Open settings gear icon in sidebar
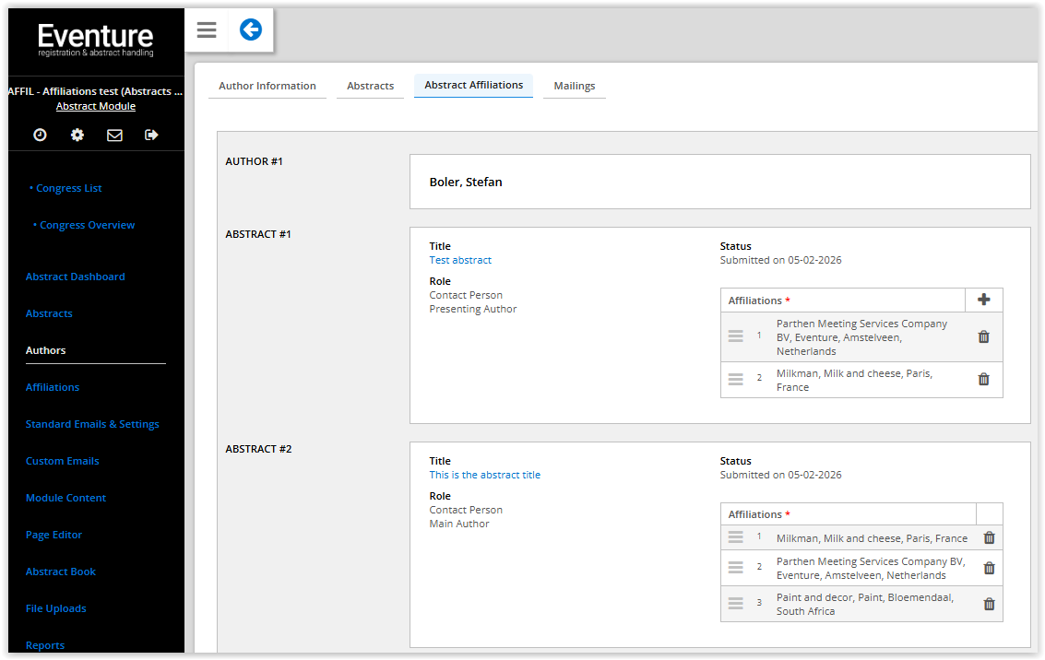The image size is (1045, 660). [77, 135]
